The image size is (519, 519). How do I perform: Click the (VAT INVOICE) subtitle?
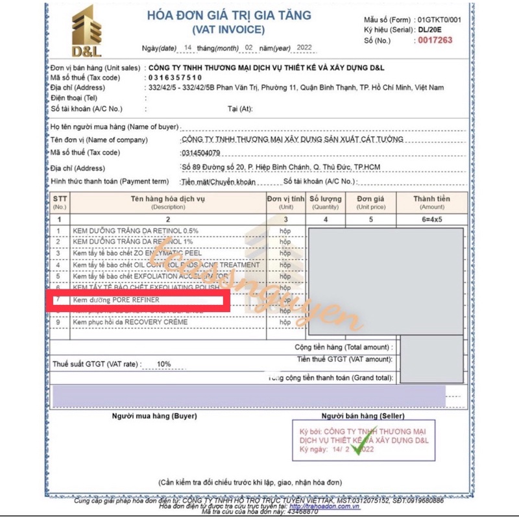228,29
